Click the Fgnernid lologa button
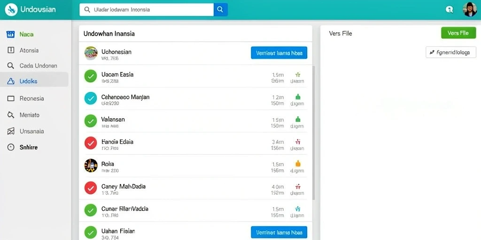Viewport: 481px width, 240px height. click(451, 52)
